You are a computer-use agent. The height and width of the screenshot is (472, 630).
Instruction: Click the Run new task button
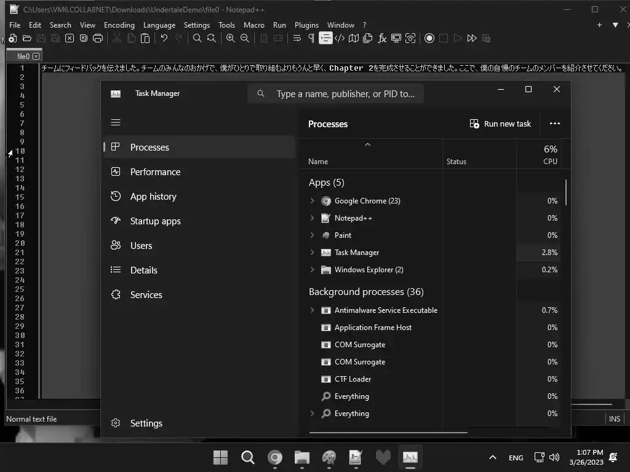[500, 124]
